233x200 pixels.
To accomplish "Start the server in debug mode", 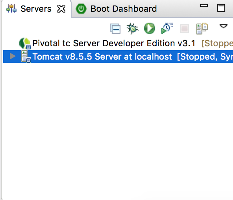I will coord(132,28).
